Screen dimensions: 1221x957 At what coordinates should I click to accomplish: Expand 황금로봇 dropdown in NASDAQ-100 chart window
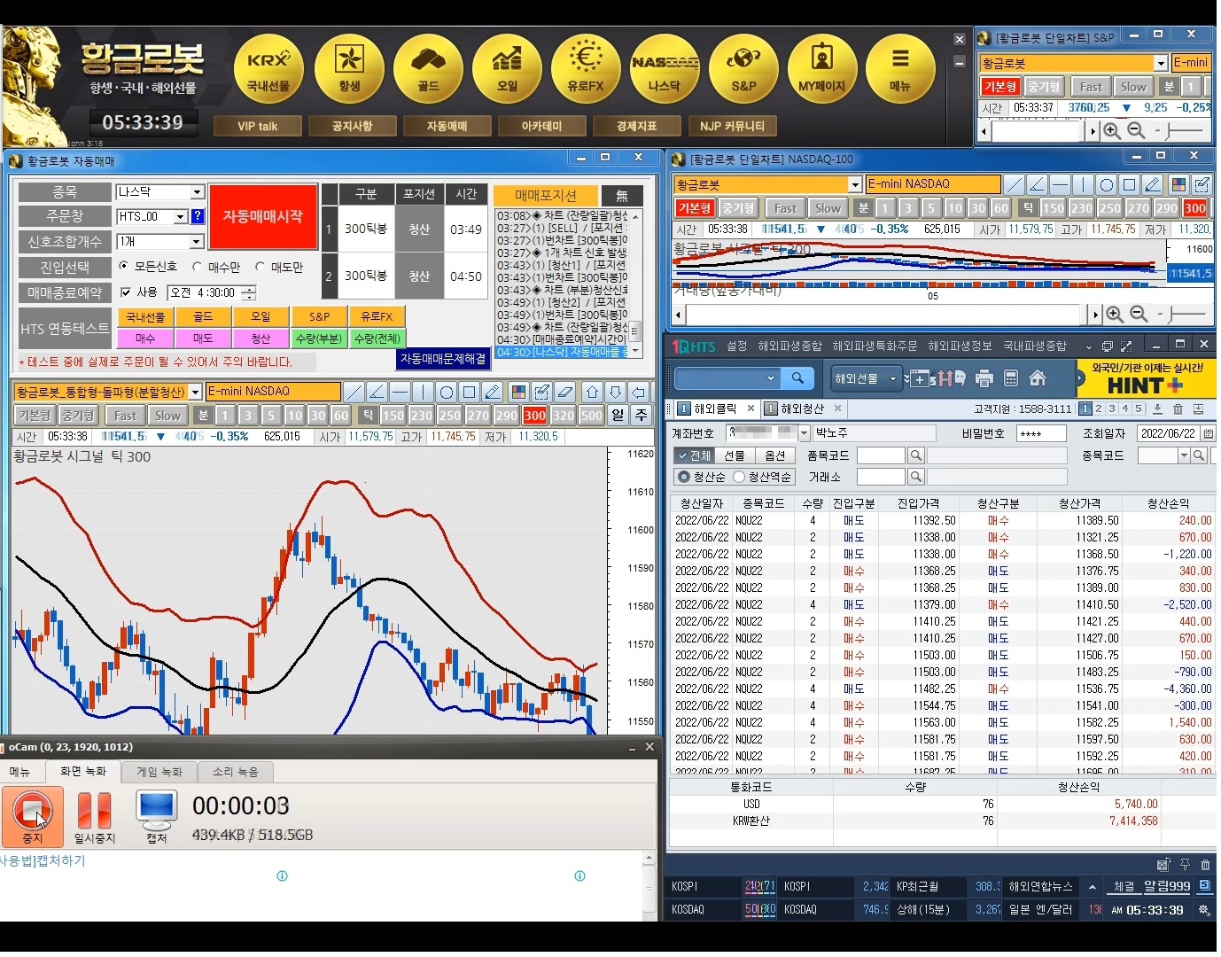855,184
